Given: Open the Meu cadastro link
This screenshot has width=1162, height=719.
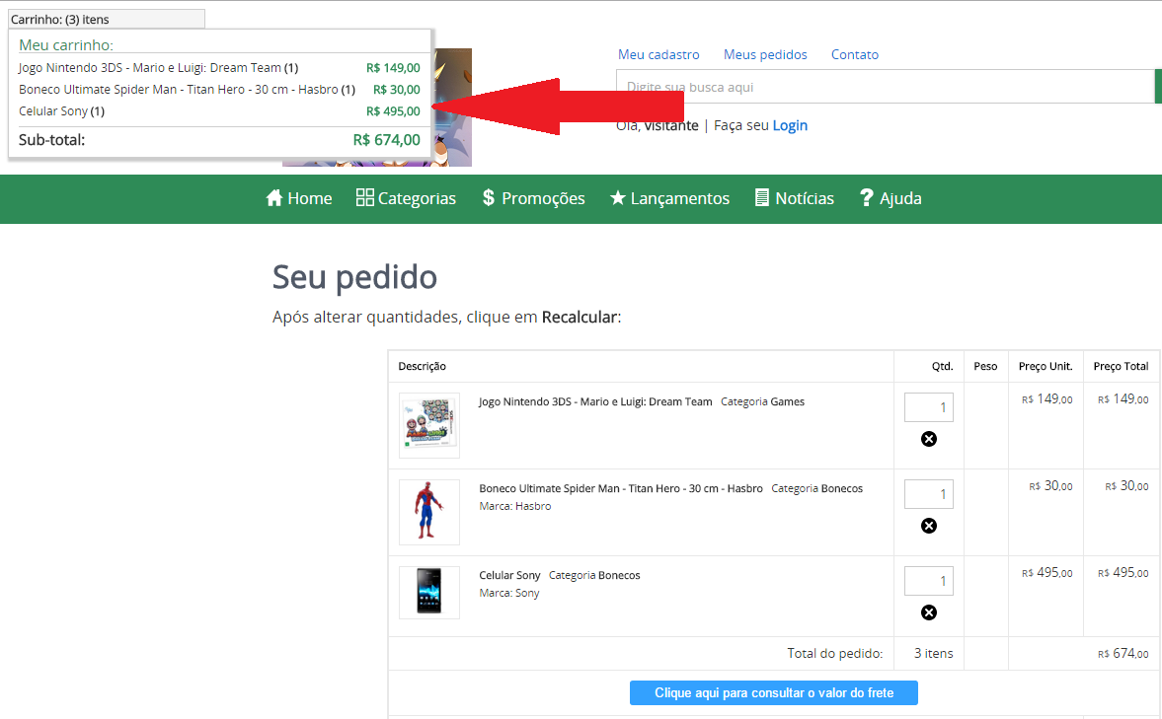Looking at the screenshot, I should pos(658,55).
